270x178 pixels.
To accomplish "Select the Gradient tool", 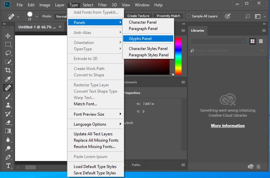I will tap(8, 131).
